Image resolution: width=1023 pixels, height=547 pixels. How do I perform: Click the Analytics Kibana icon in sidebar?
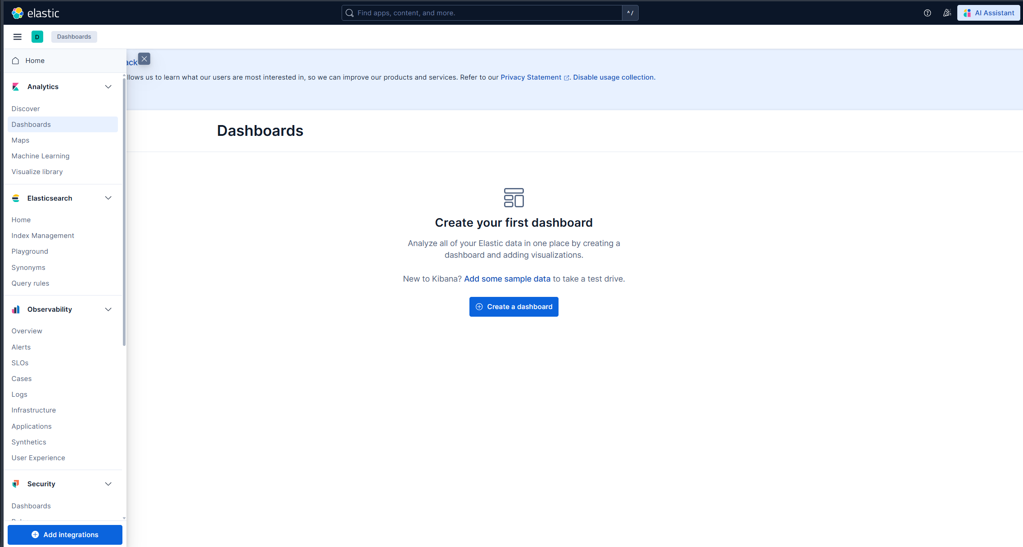[x=16, y=86]
